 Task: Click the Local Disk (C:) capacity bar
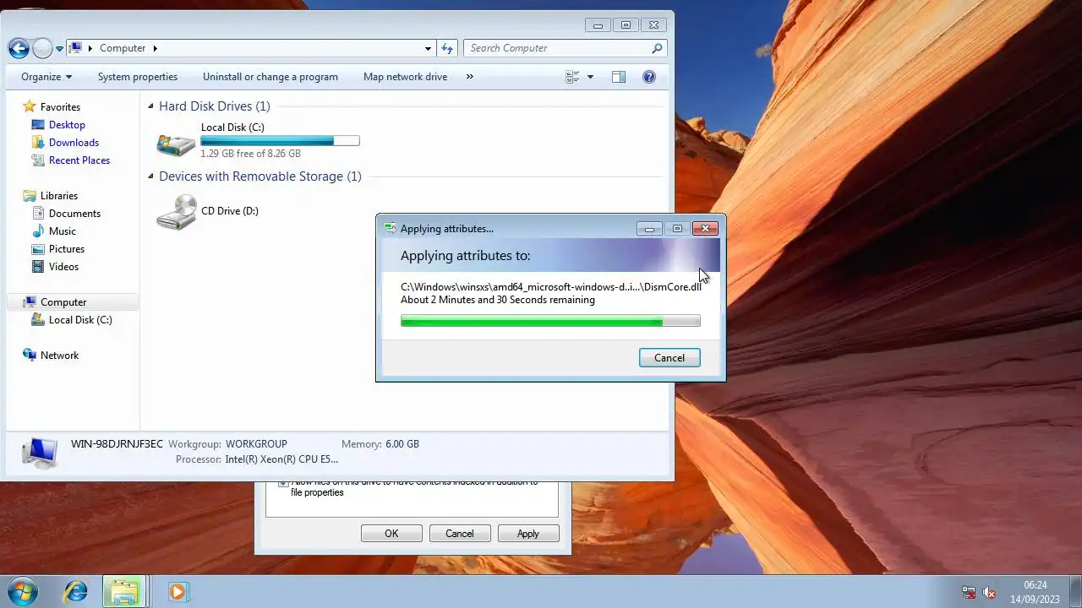coord(280,141)
